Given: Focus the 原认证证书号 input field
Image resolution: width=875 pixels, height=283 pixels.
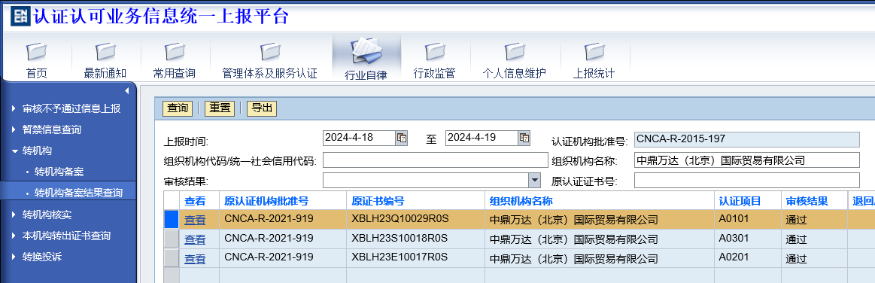Looking at the screenshot, I should (746, 181).
